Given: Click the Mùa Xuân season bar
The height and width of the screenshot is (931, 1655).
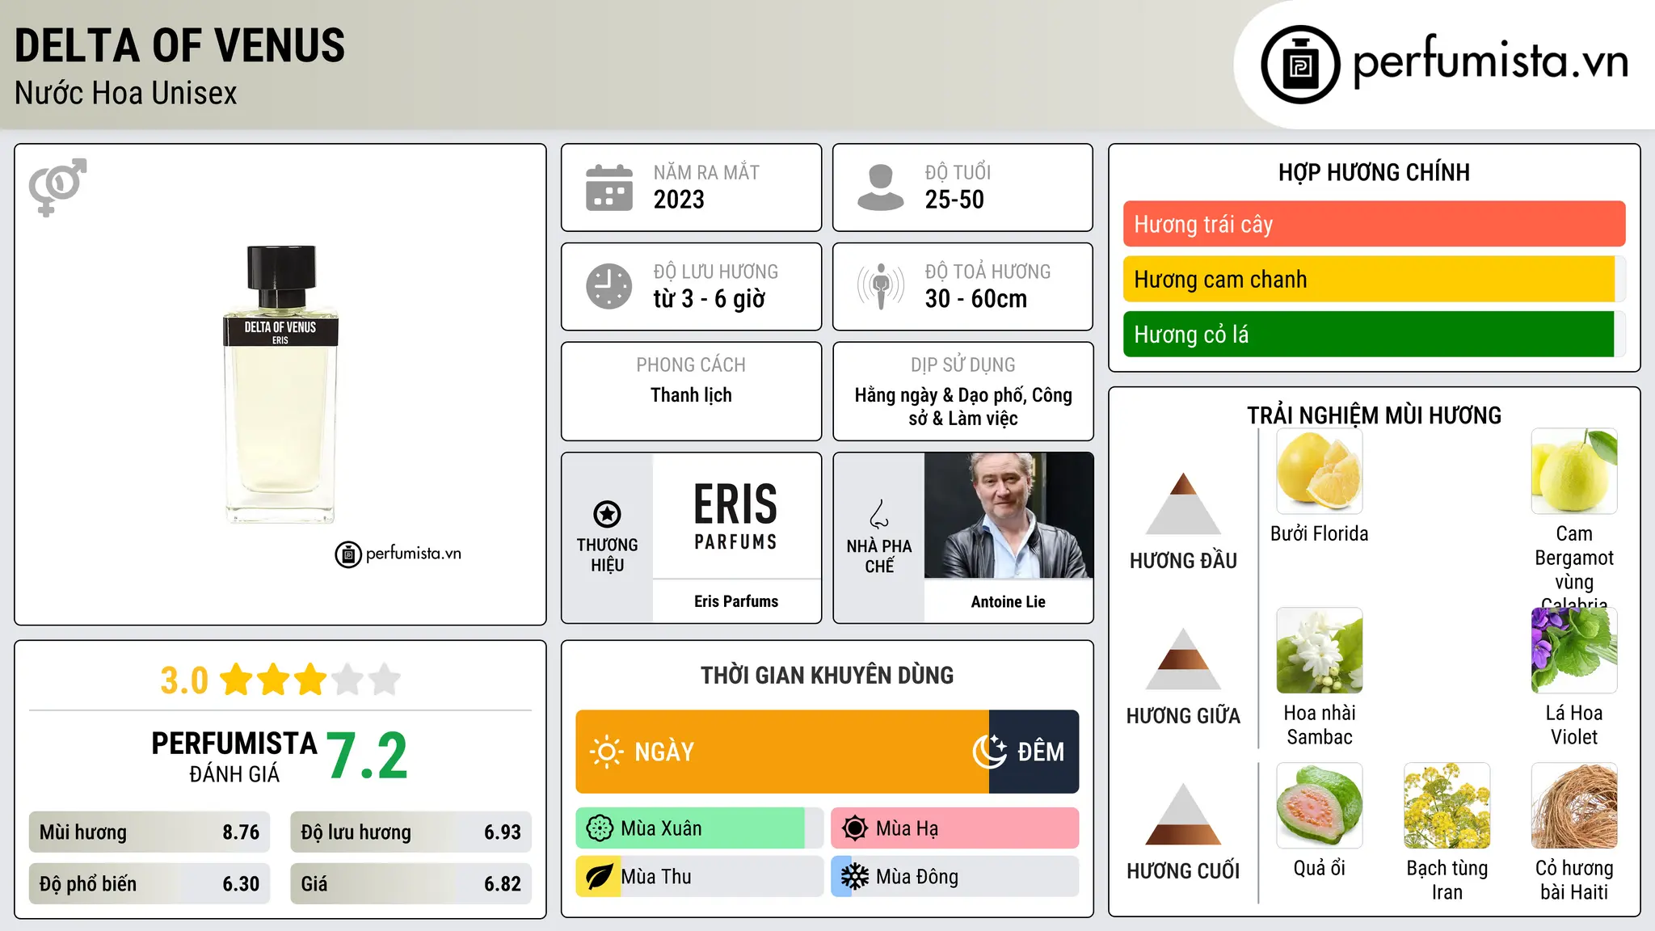Looking at the screenshot, I should coord(700,828).
